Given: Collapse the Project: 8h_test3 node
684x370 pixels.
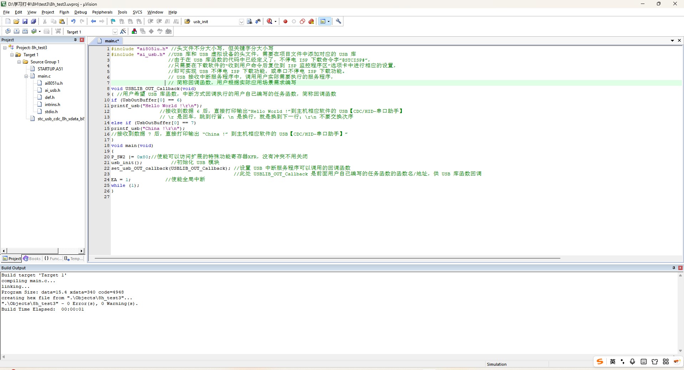Looking at the screenshot, I should pyautogui.click(x=5, y=48).
